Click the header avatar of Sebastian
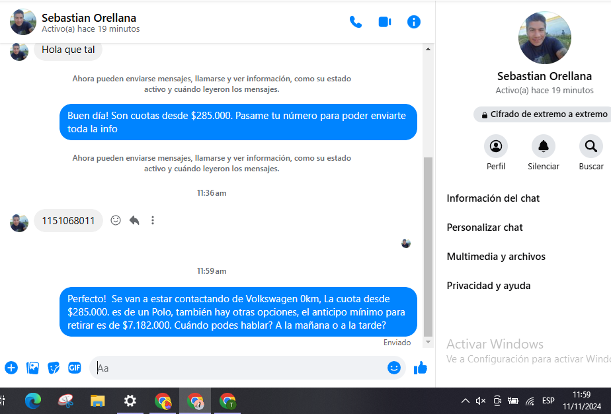This screenshot has width=611, height=414. 23,22
